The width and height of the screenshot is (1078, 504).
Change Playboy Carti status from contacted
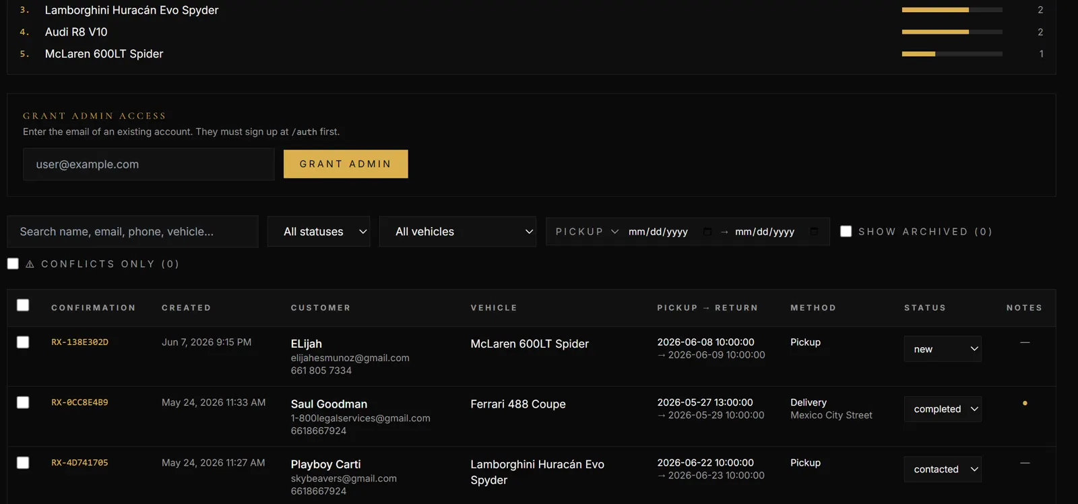[x=943, y=469]
